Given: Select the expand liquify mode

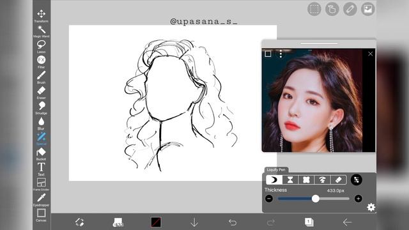Looking at the screenshot, I should click(x=306, y=180).
